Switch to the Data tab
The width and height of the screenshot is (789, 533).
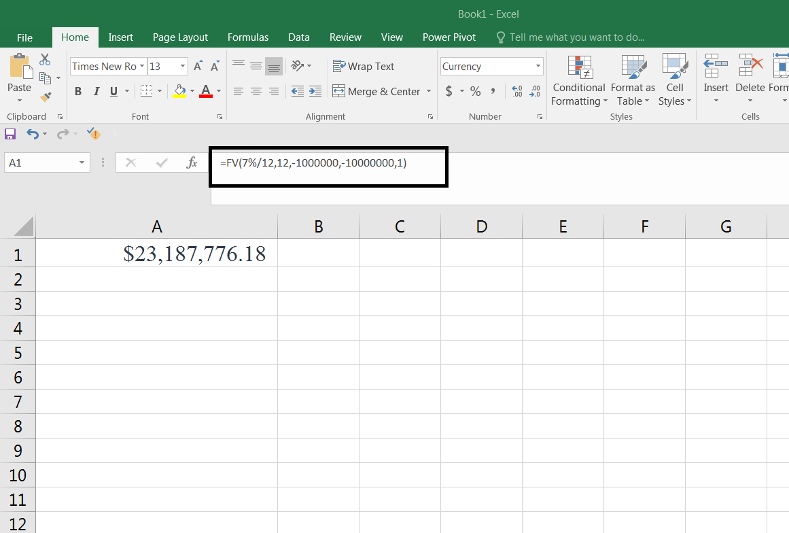pyautogui.click(x=299, y=37)
